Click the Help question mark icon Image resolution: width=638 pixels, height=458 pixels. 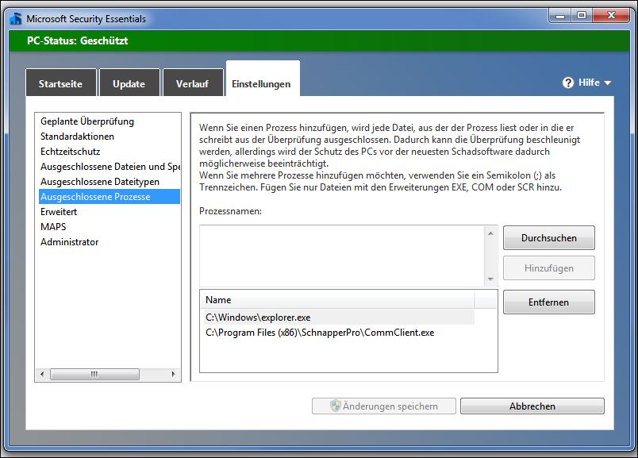click(568, 83)
